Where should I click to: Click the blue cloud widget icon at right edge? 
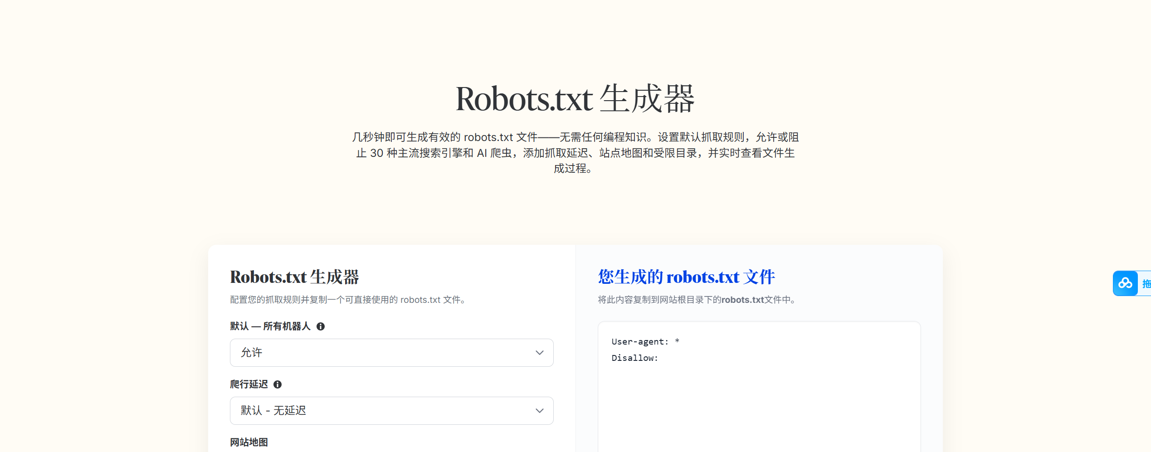click(x=1125, y=283)
